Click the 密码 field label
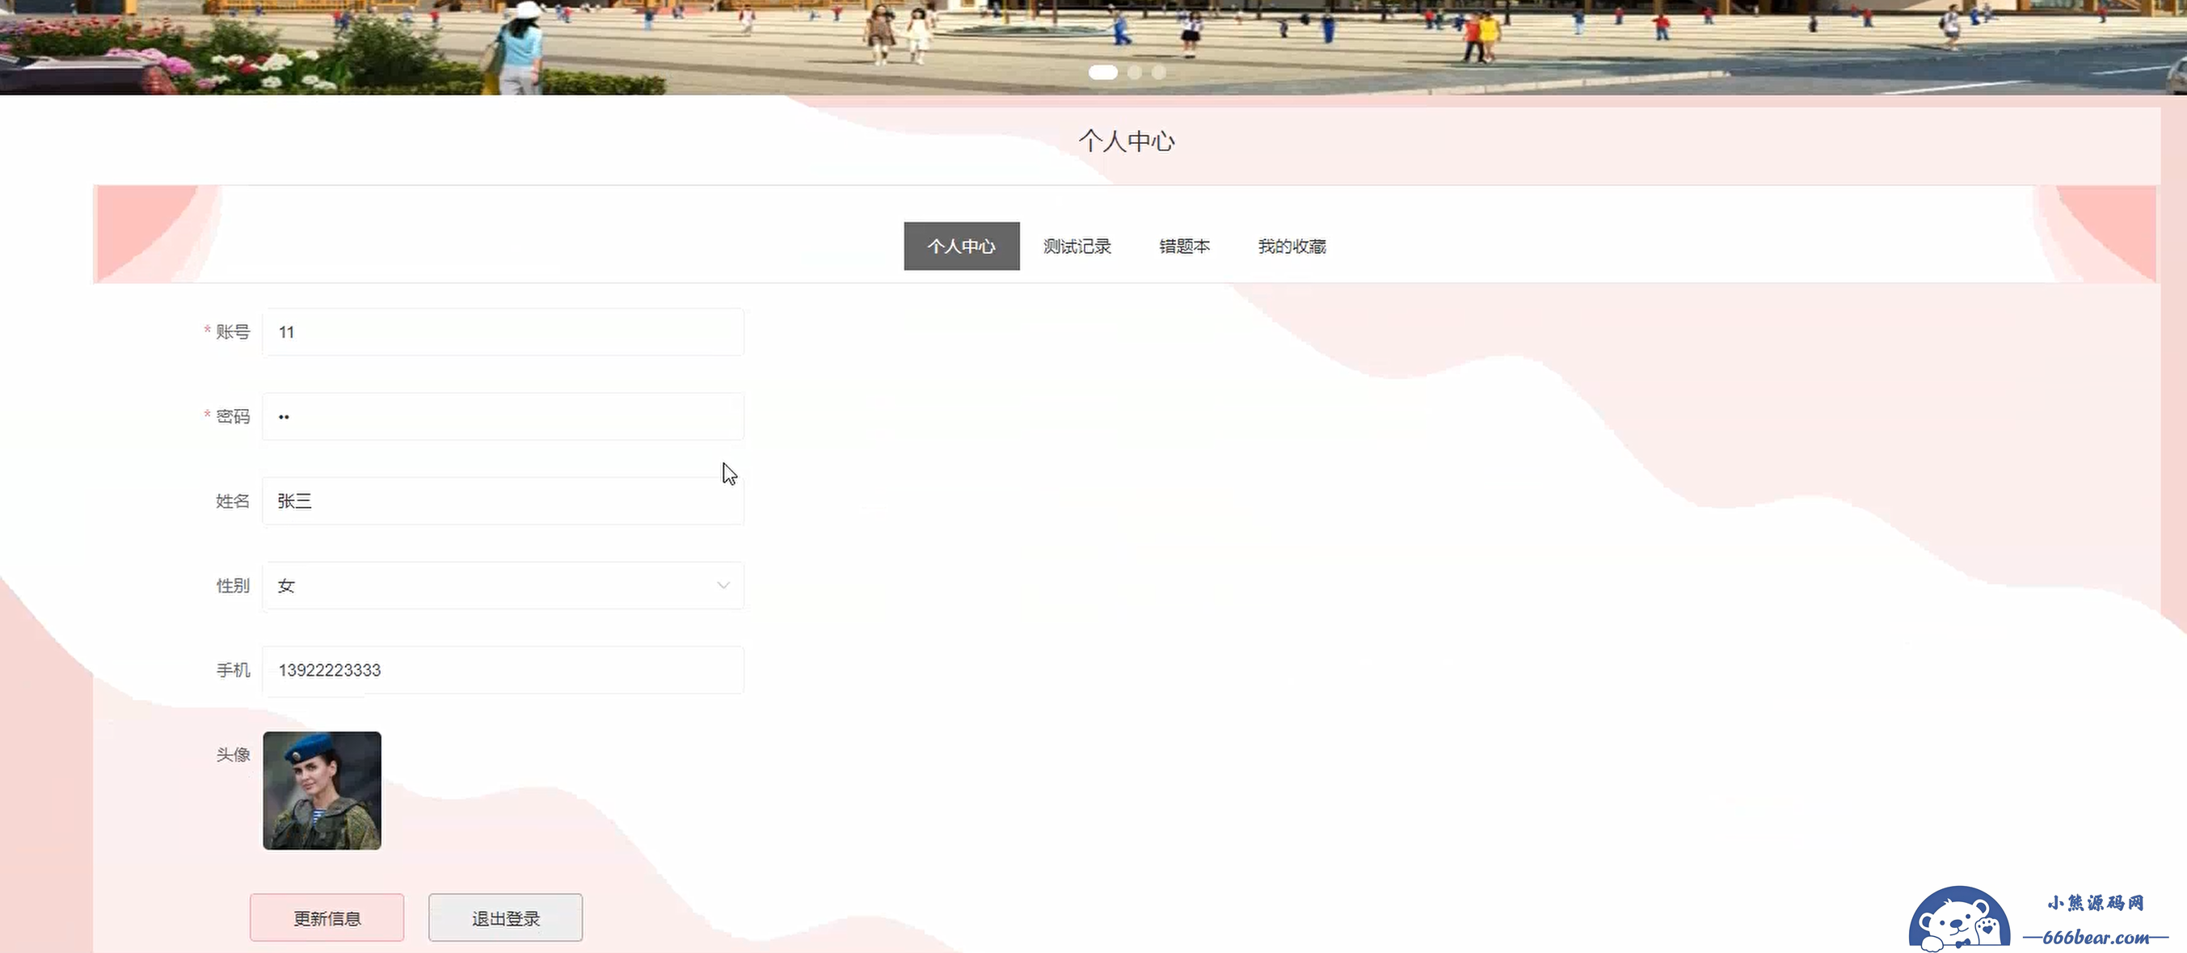Image resolution: width=2187 pixels, height=953 pixels. [x=233, y=416]
